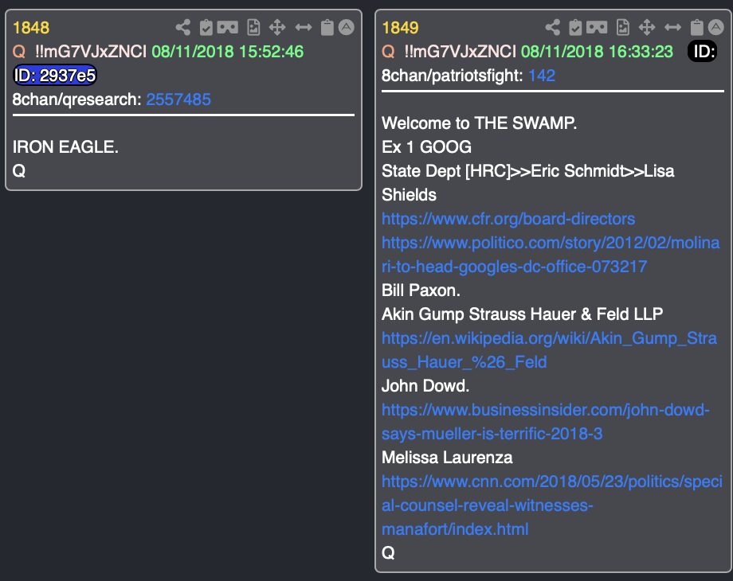Image resolution: width=733 pixels, height=581 pixels.
Task: Open patriotsfight post link 142
Action: (x=542, y=76)
